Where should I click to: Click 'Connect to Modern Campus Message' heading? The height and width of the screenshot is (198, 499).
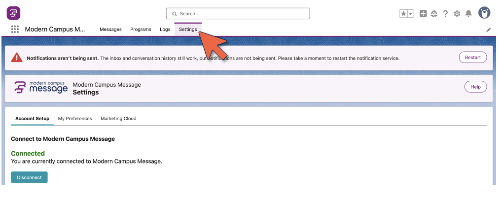point(63,139)
